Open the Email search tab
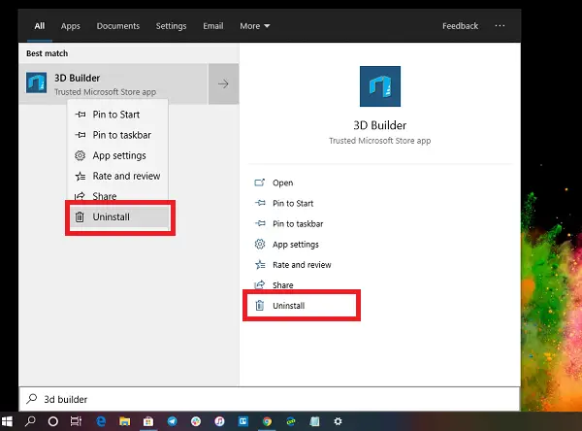 click(213, 26)
